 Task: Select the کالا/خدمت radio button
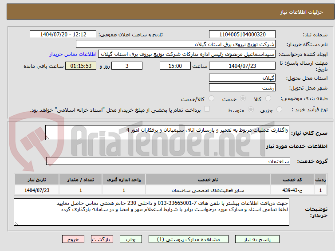(x=211, y=98)
